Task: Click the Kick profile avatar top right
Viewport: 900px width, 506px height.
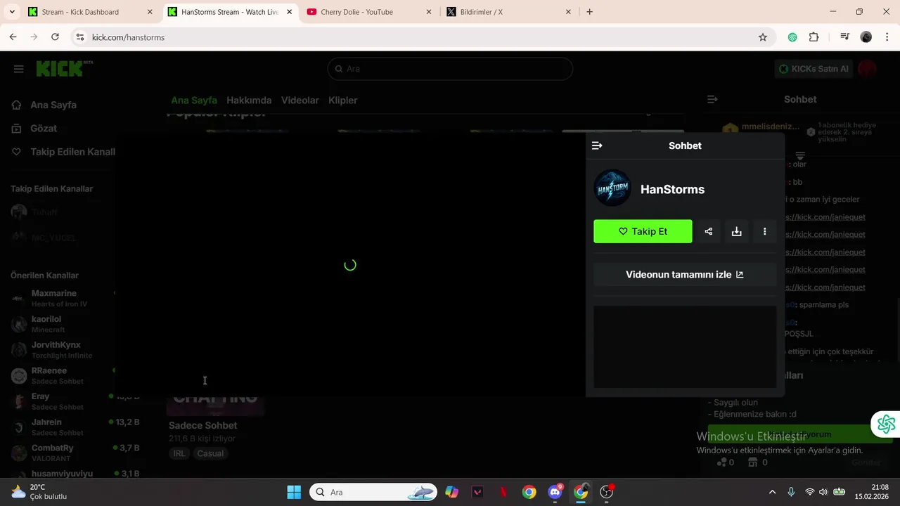Action: coord(867,69)
